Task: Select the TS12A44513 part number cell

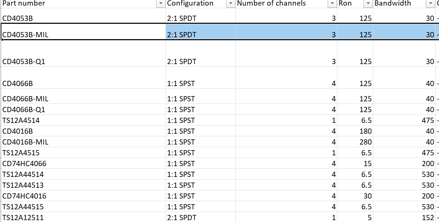Action: pos(83,185)
